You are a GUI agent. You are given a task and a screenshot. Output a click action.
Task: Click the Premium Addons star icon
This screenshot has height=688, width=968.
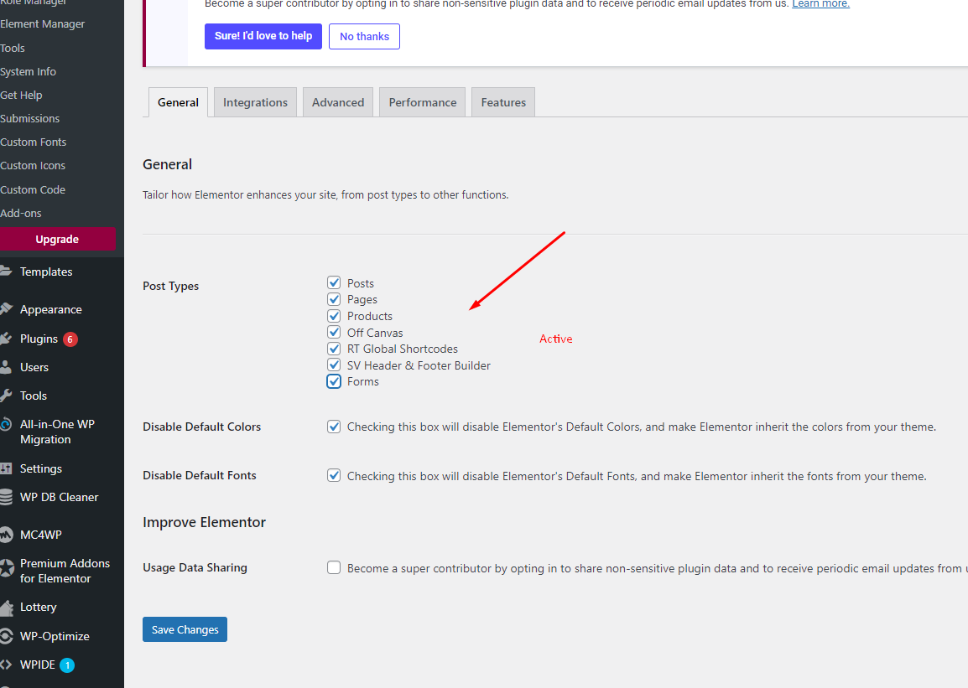[x=6, y=570]
